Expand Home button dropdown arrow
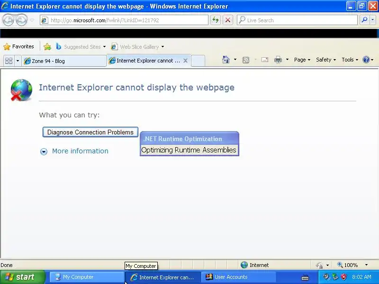The image size is (379, 284). [235, 60]
